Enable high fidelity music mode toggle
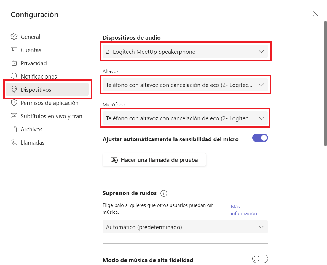The width and height of the screenshot is (327, 265). pyautogui.click(x=260, y=259)
